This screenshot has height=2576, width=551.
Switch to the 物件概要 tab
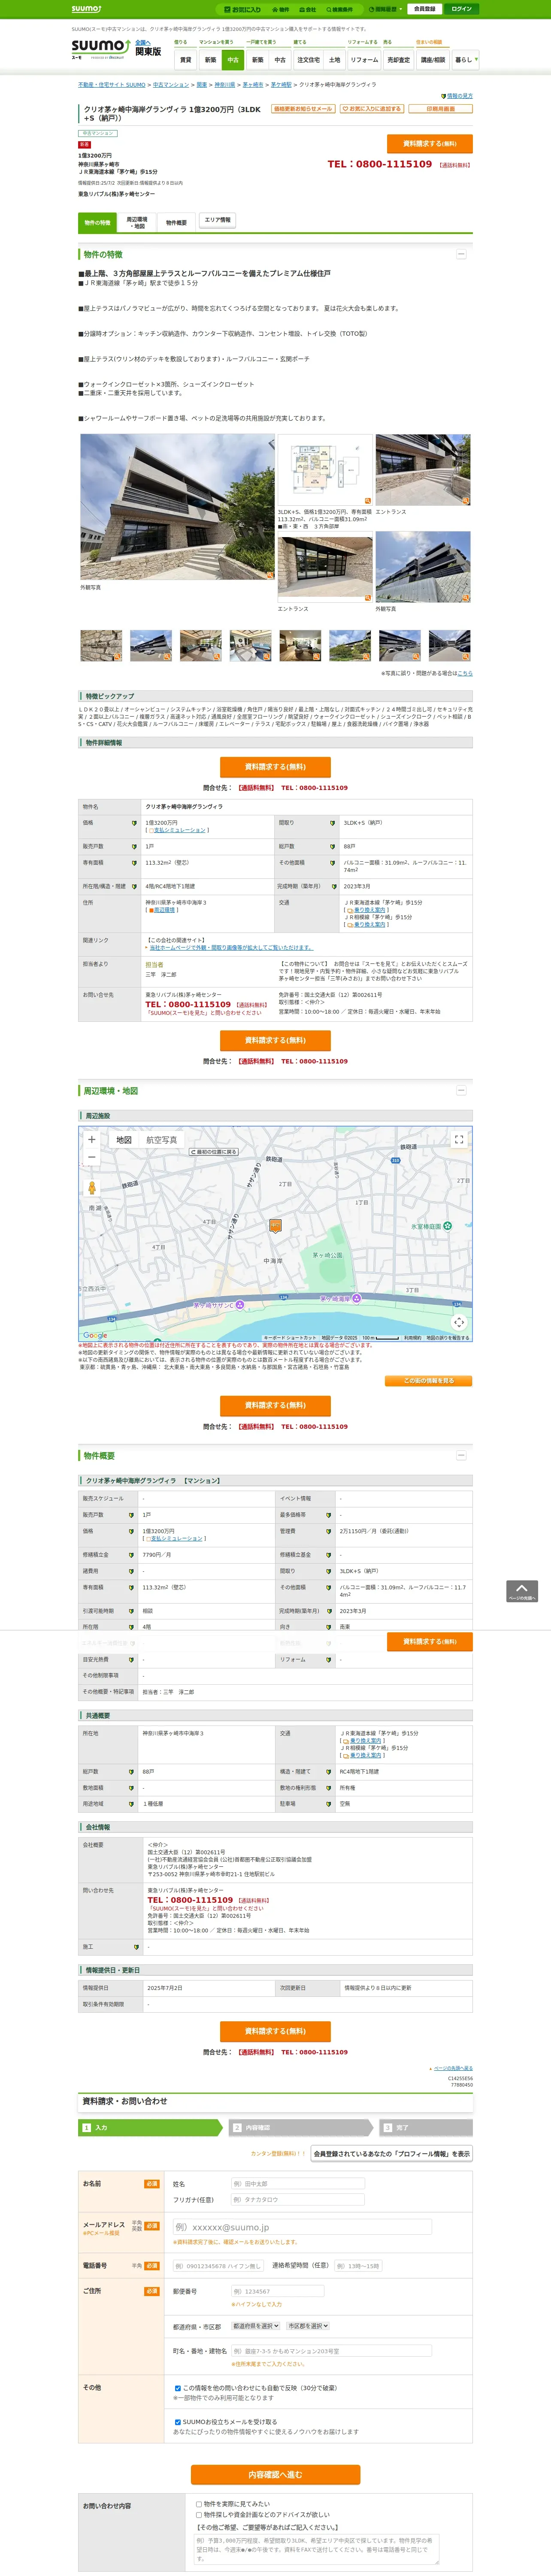point(176,222)
